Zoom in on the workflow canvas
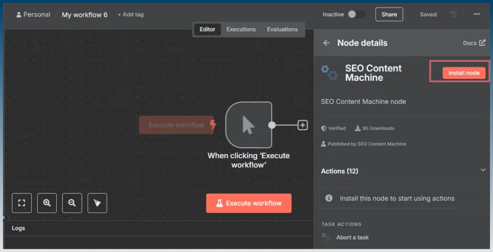 coord(47,203)
